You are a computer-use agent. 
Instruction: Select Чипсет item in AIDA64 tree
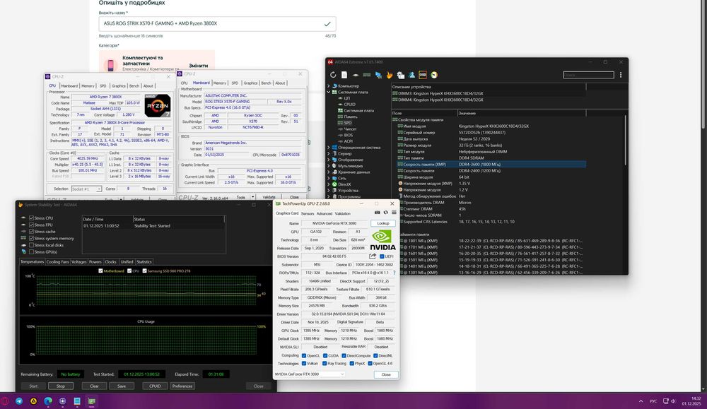coord(350,129)
